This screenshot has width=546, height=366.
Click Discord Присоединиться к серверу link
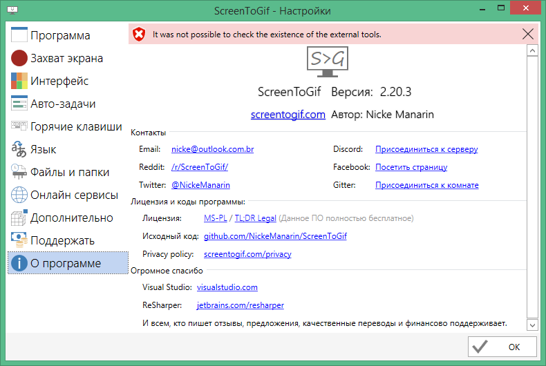coord(426,149)
